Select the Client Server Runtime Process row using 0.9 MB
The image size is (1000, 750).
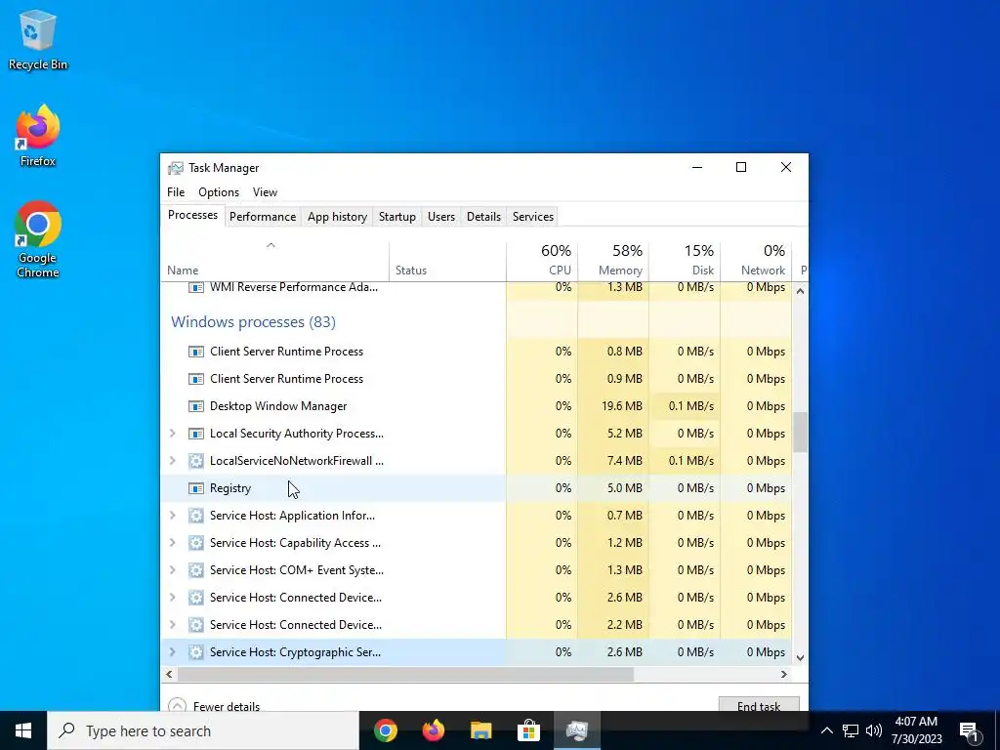(477, 379)
